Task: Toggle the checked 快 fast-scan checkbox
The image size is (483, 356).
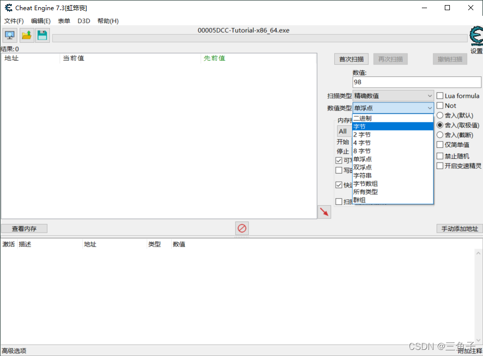Action: 339,185
